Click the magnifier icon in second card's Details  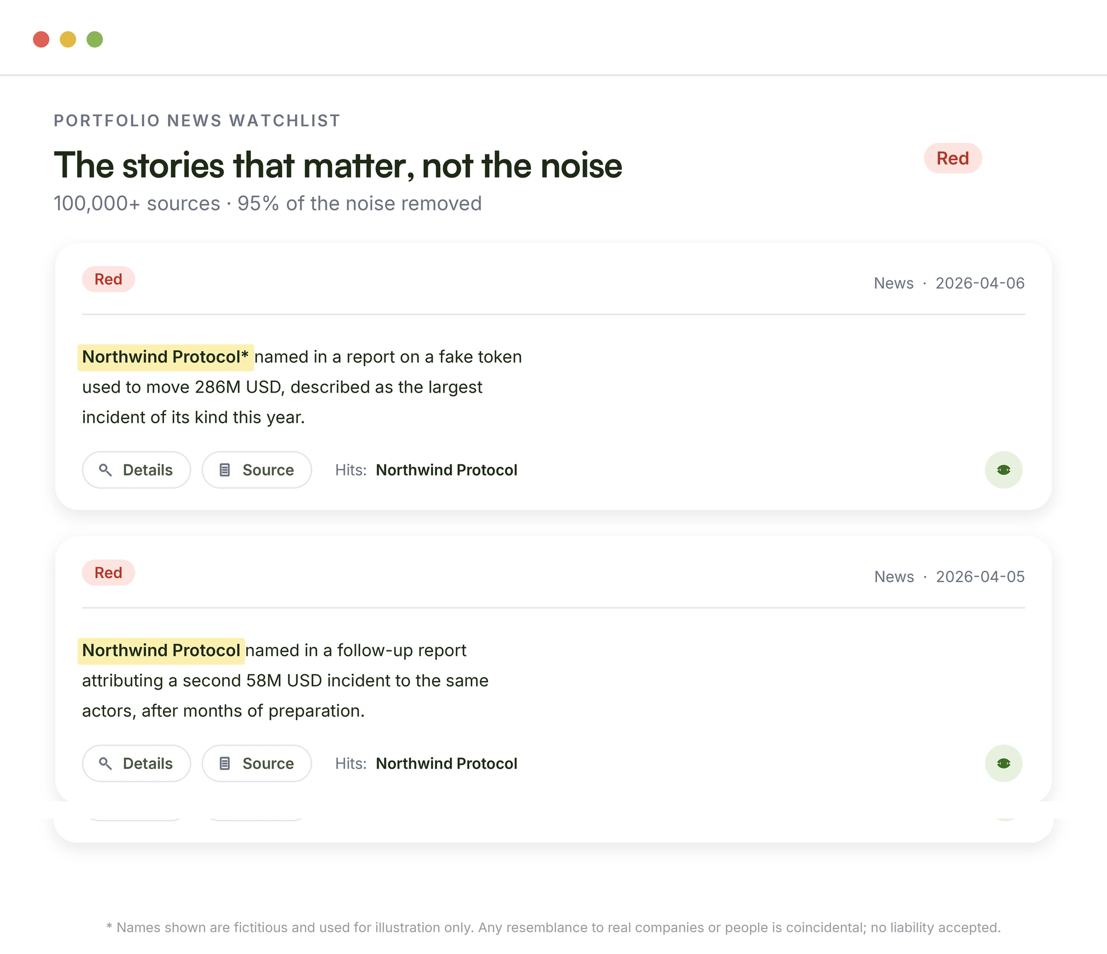(x=105, y=763)
